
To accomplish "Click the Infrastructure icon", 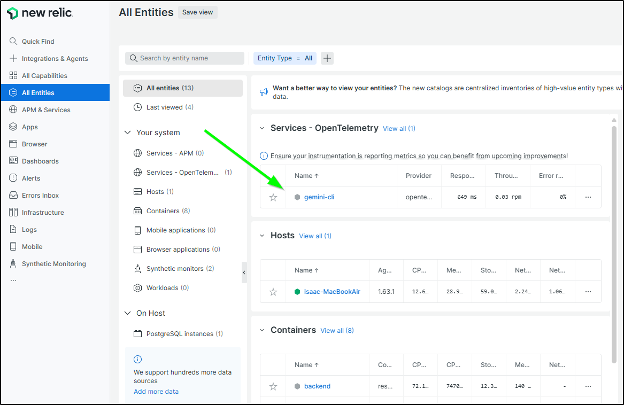I will 13,212.
